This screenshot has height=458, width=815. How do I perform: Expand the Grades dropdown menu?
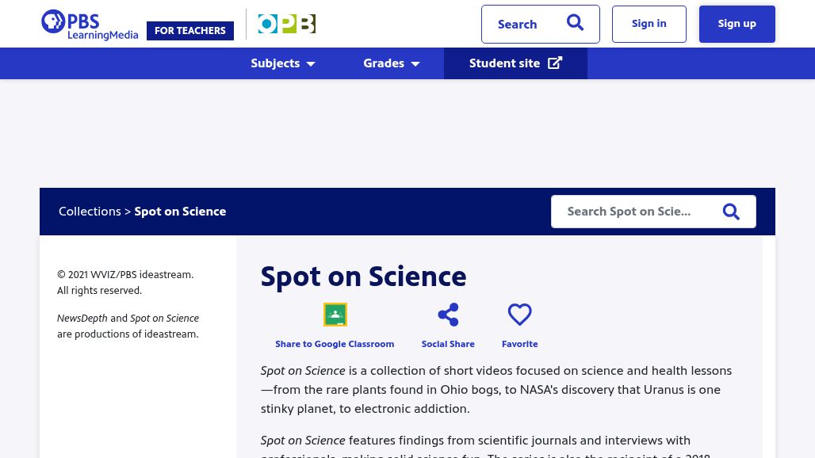[392, 63]
